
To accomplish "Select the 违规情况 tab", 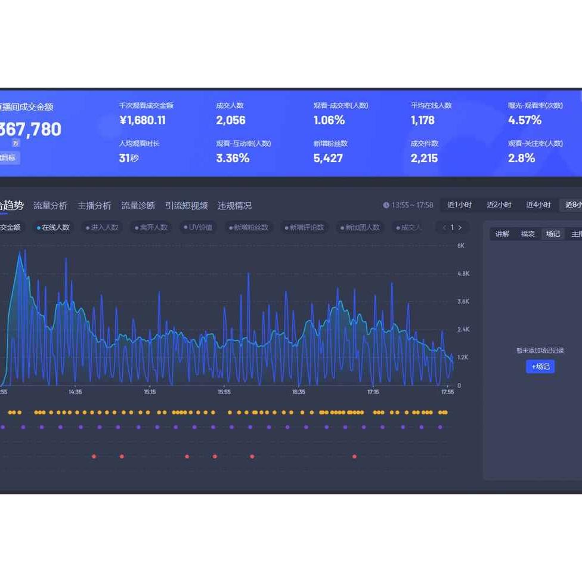I will click(x=234, y=206).
